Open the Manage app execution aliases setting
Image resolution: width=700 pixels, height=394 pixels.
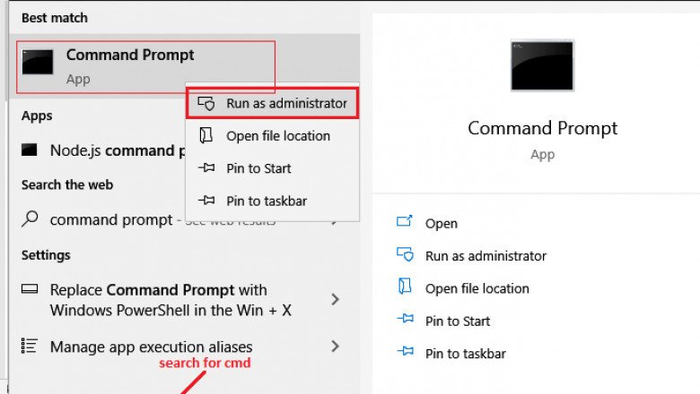(x=151, y=347)
